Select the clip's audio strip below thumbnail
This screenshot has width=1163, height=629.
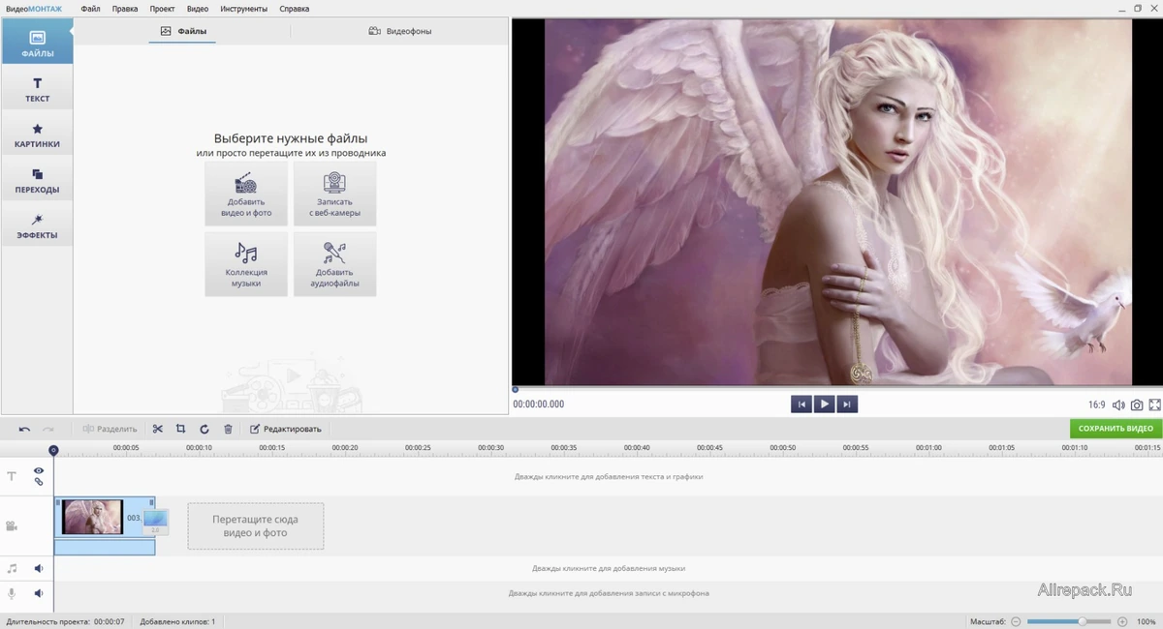[105, 547]
